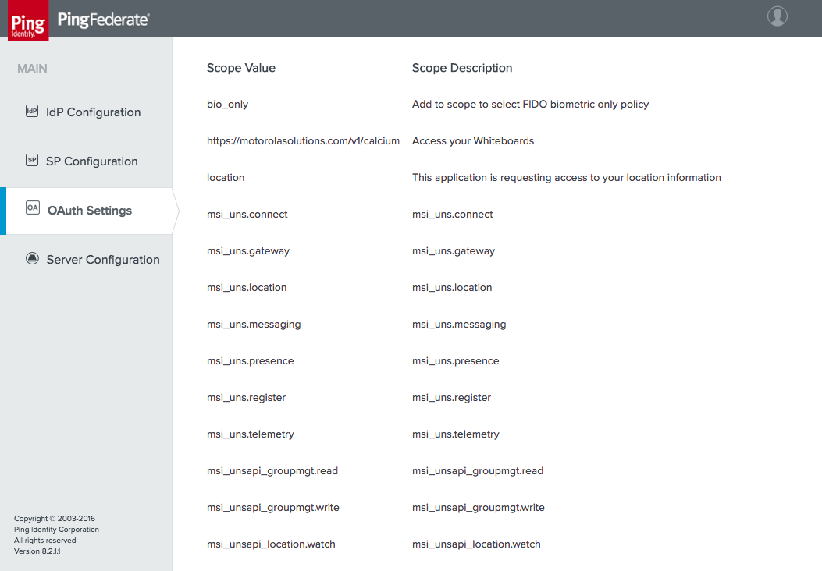Viewport: 822px width, 571px height.
Task: Select msi_uns.location scope description
Action: (x=452, y=288)
